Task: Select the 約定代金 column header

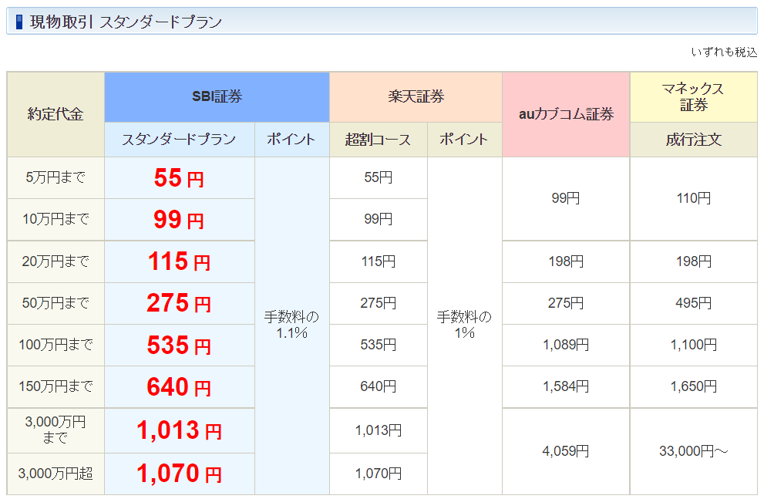Action: (56, 114)
